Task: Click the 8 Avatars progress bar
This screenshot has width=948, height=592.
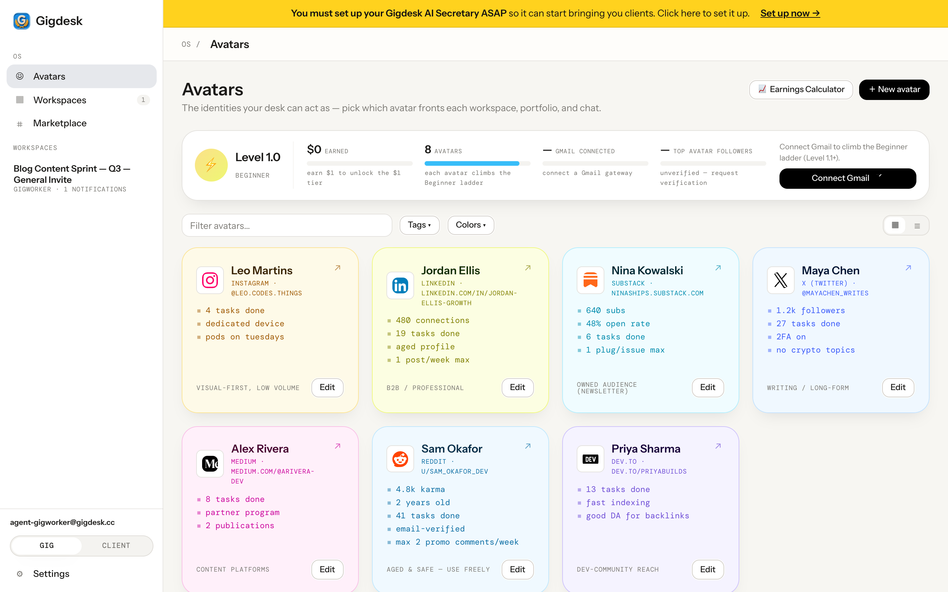Action: 477,163
